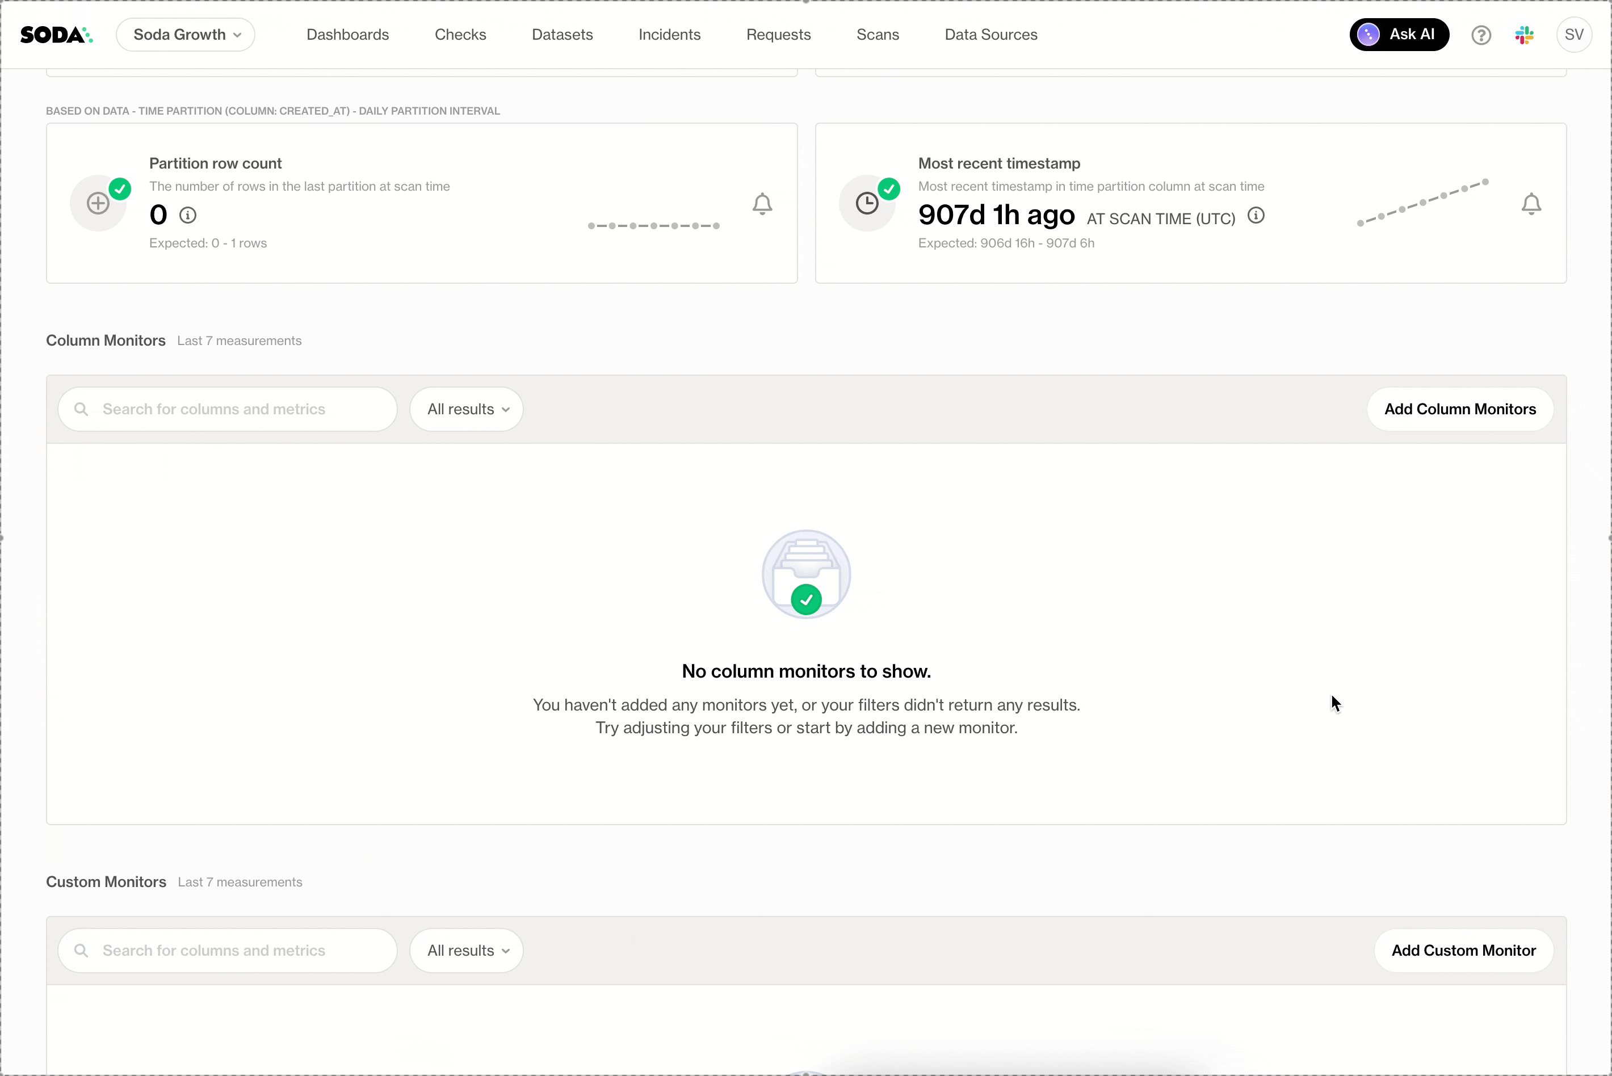Click Add Column Monitors button

(1460, 410)
